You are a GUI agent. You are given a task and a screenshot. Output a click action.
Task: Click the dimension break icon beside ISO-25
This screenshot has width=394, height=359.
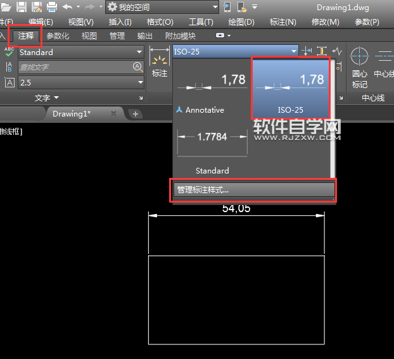(307, 51)
